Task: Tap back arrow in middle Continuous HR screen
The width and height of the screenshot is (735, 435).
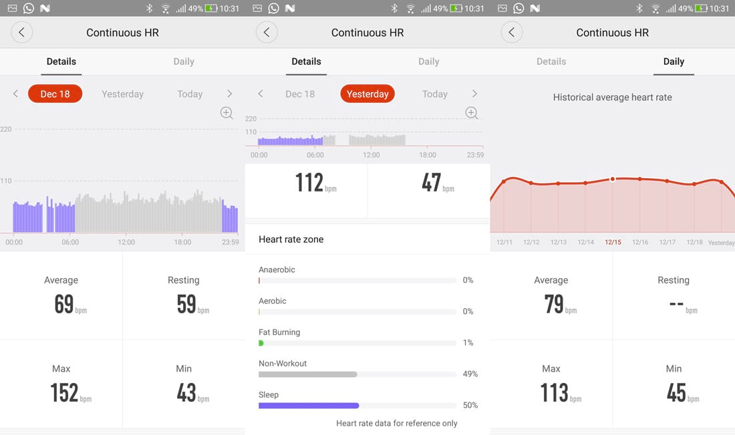Action: tap(267, 32)
